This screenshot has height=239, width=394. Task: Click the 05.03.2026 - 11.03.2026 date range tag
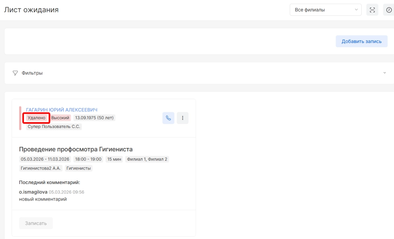tap(45, 159)
